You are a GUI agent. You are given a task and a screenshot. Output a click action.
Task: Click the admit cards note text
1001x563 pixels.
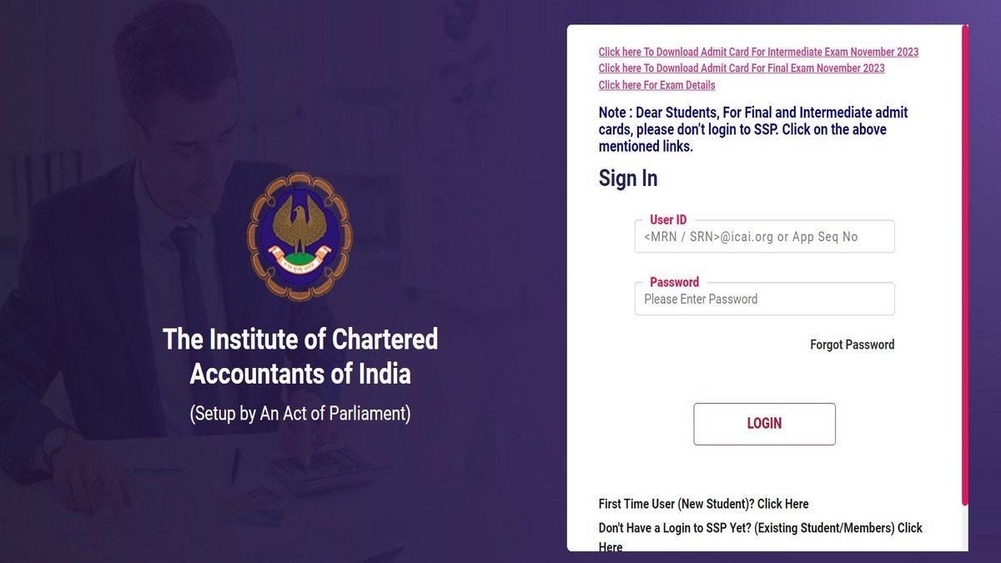coord(752,129)
